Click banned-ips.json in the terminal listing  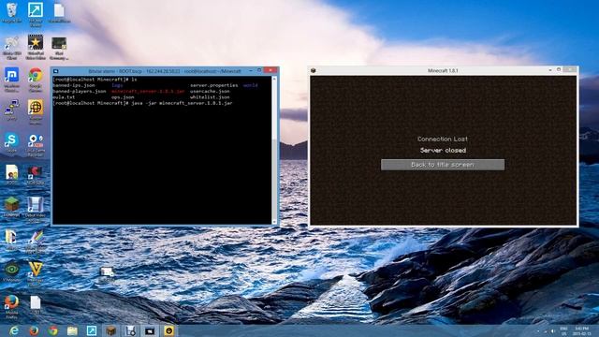(74, 85)
